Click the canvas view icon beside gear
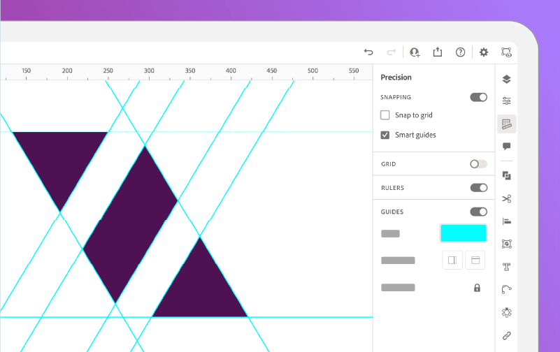Screen dimensions: 560x352 point(506,52)
